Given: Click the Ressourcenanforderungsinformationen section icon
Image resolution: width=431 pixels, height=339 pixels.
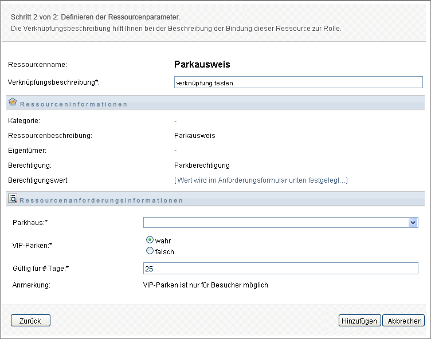Looking at the screenshot, I should [13, 199].
